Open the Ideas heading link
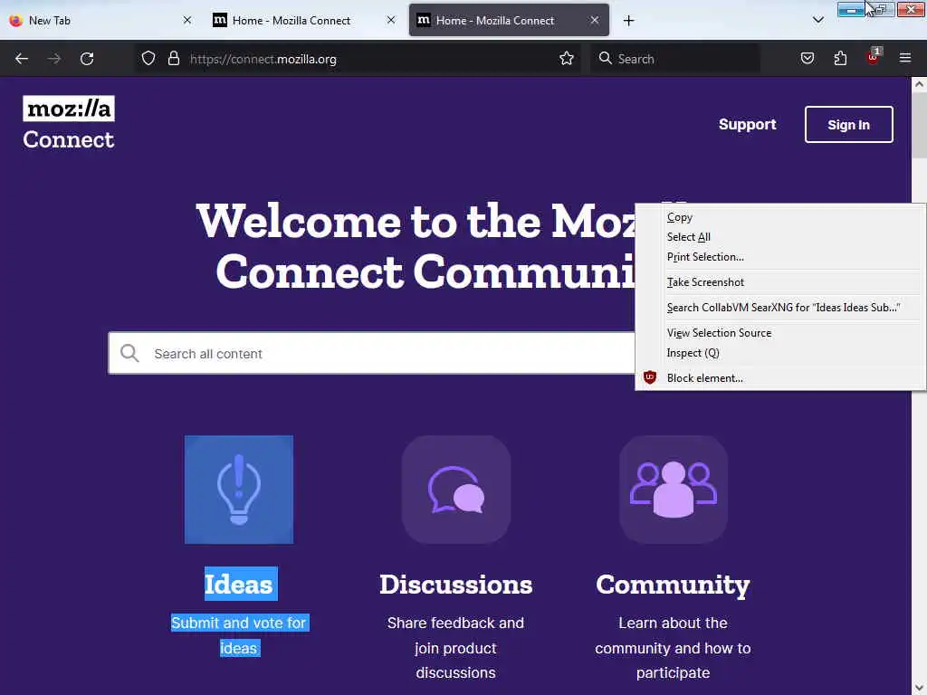The height and width of the screenshot is (695, 927). 239,585
